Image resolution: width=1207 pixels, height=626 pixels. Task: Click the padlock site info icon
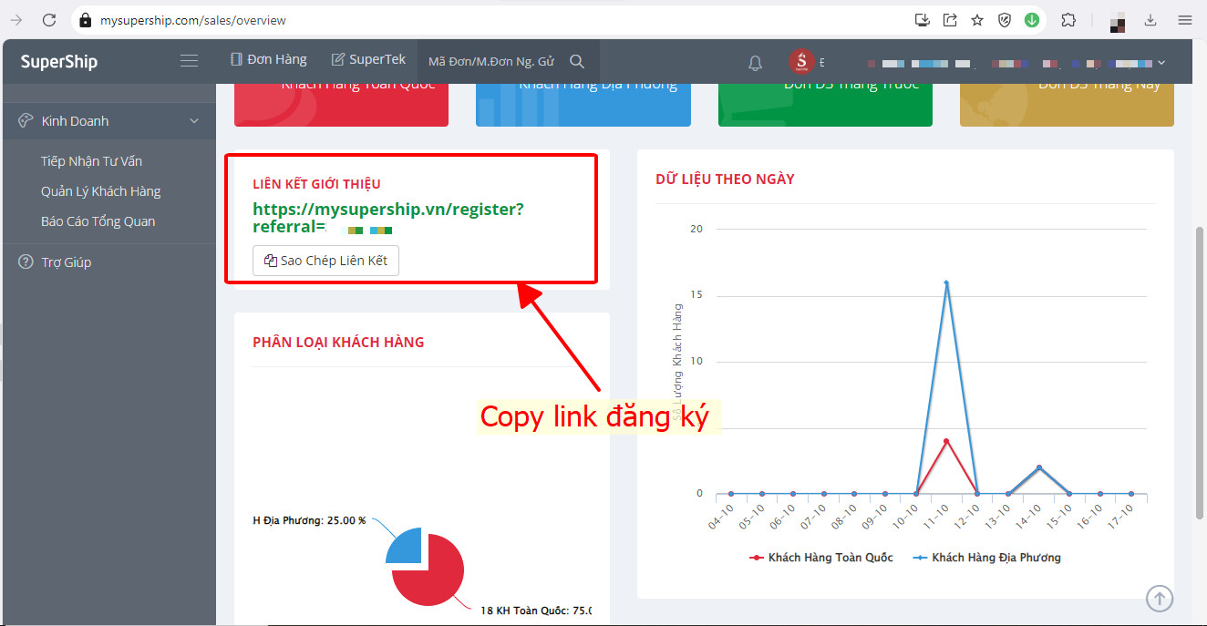pyautogui.click(x=85, y=19)
